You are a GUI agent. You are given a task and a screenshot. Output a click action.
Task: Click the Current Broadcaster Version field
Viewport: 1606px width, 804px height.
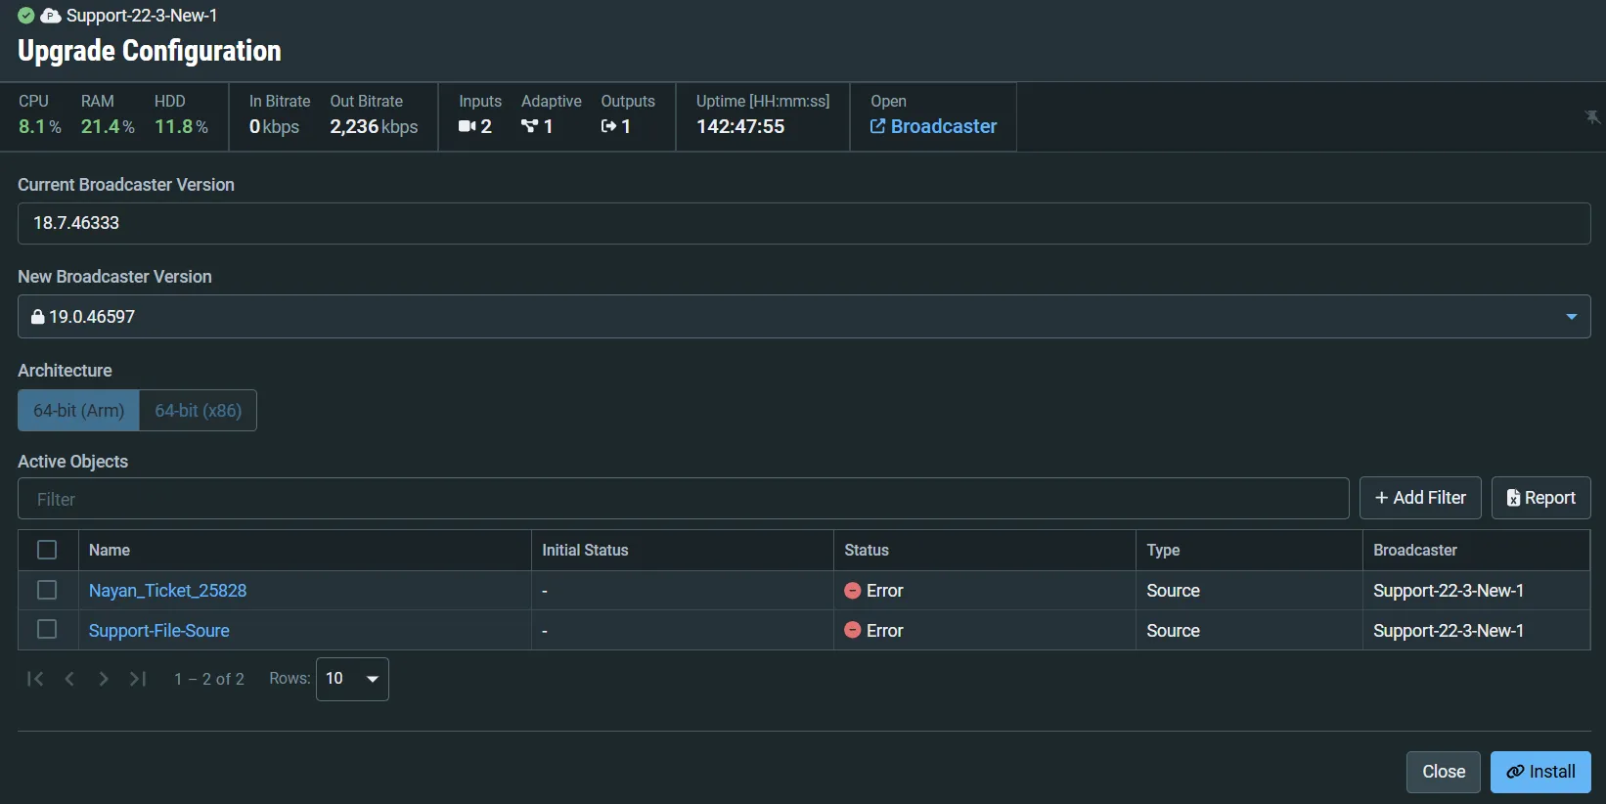click(804, 223)
